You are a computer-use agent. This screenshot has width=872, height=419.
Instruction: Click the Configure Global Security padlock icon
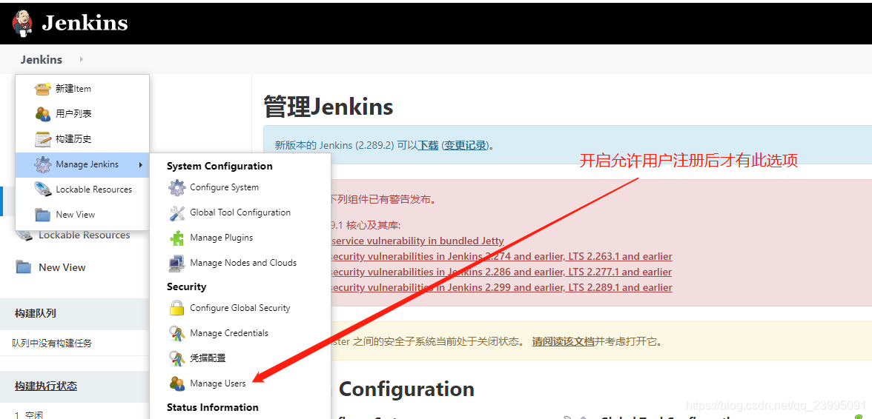click(176, 308)
